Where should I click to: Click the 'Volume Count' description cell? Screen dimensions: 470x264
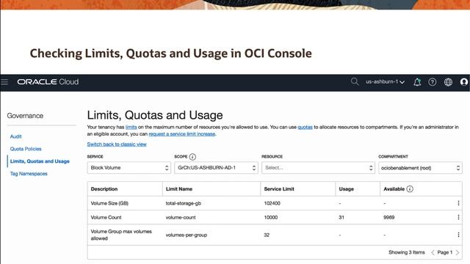106,217
